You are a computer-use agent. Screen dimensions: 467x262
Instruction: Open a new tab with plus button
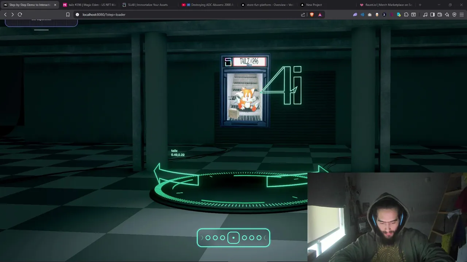coord(420,5)
